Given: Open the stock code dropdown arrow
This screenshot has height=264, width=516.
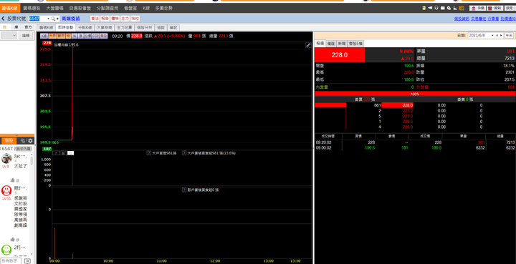Looking at the screenshot, I should click(49, 19).
